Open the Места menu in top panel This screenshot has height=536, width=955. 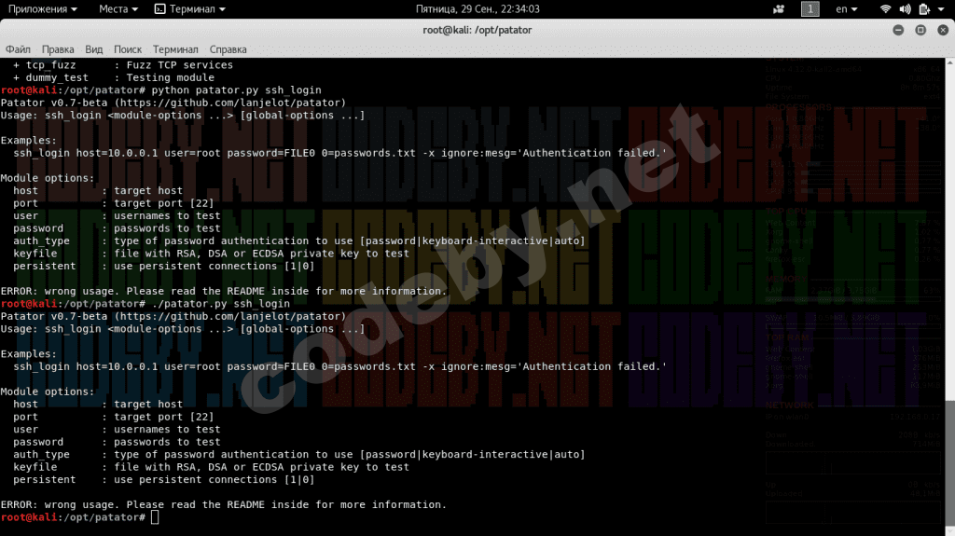coord(118,9)
